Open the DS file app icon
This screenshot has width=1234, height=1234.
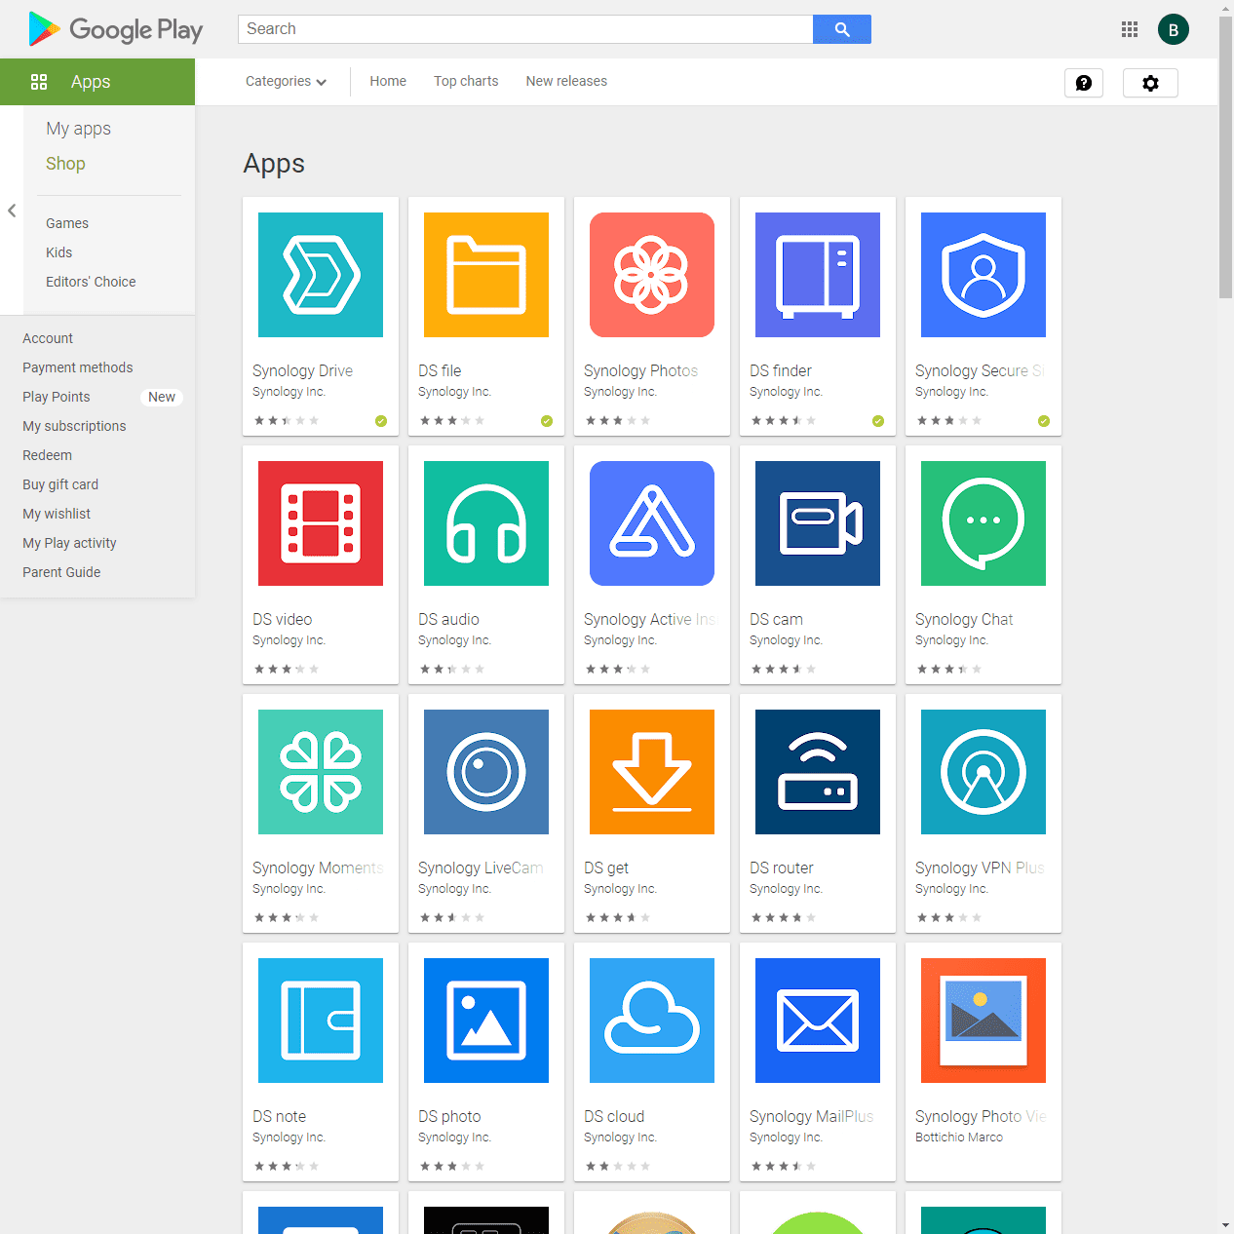point(486,275)
